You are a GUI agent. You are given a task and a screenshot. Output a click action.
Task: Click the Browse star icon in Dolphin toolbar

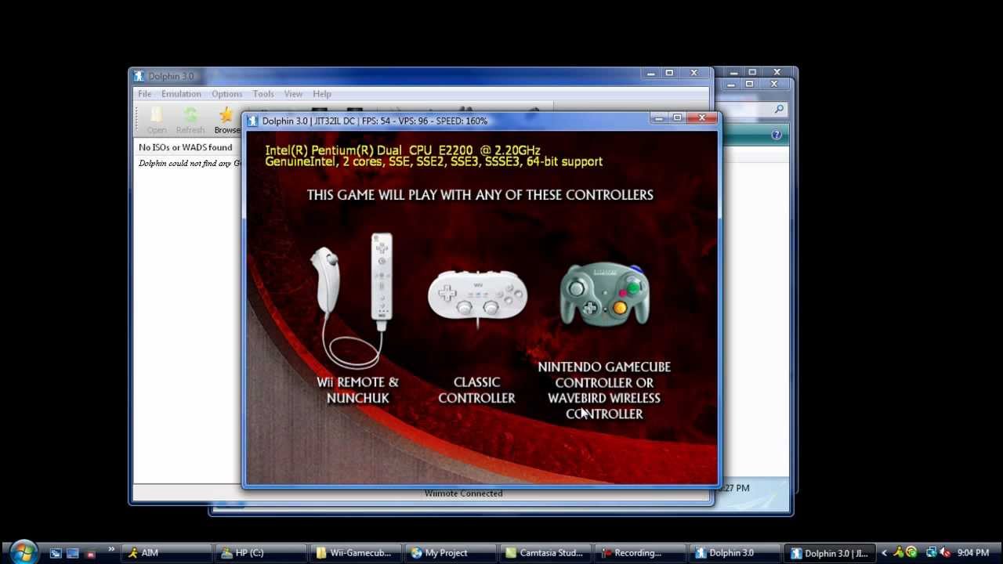(x=226, y=121)
